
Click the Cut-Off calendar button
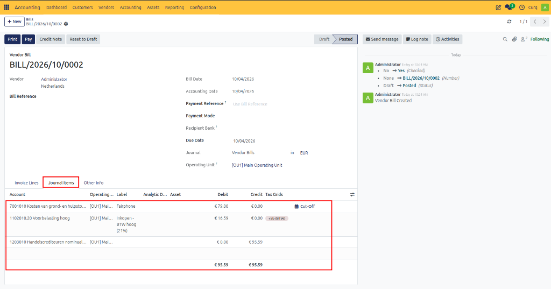pos(305,206)
